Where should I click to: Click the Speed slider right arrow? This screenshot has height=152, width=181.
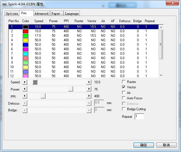(x=89, y=82)
